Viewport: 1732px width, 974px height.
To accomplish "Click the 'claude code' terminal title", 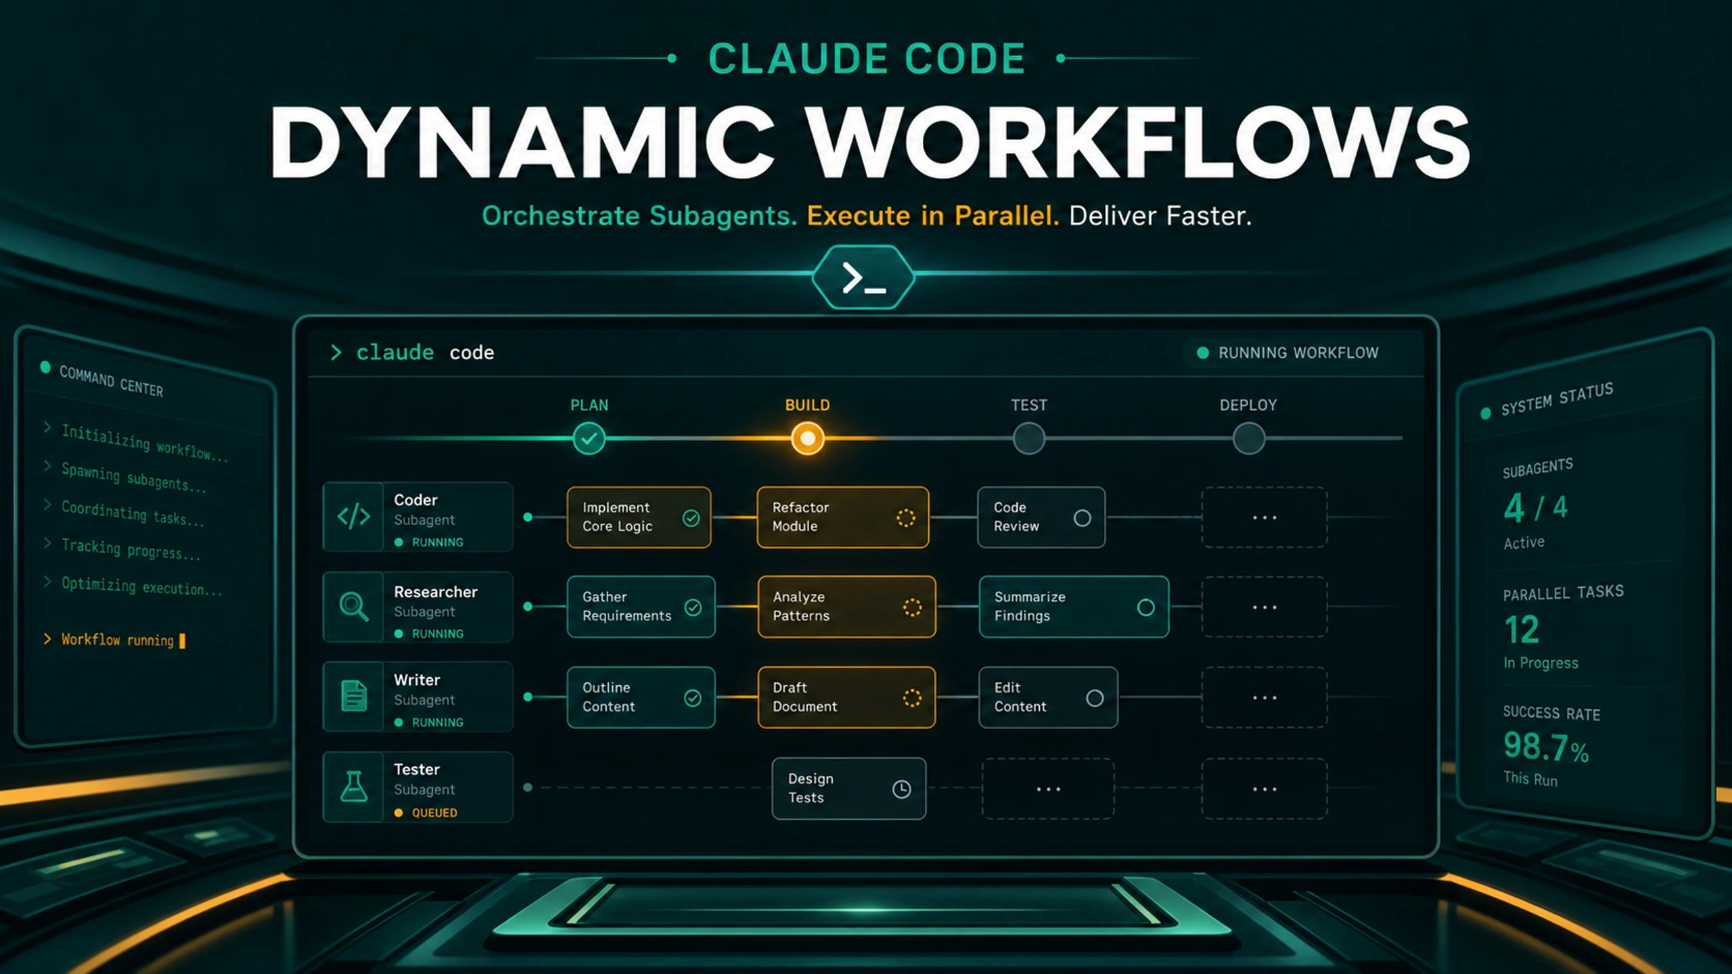I will click(x=425, y=352).
